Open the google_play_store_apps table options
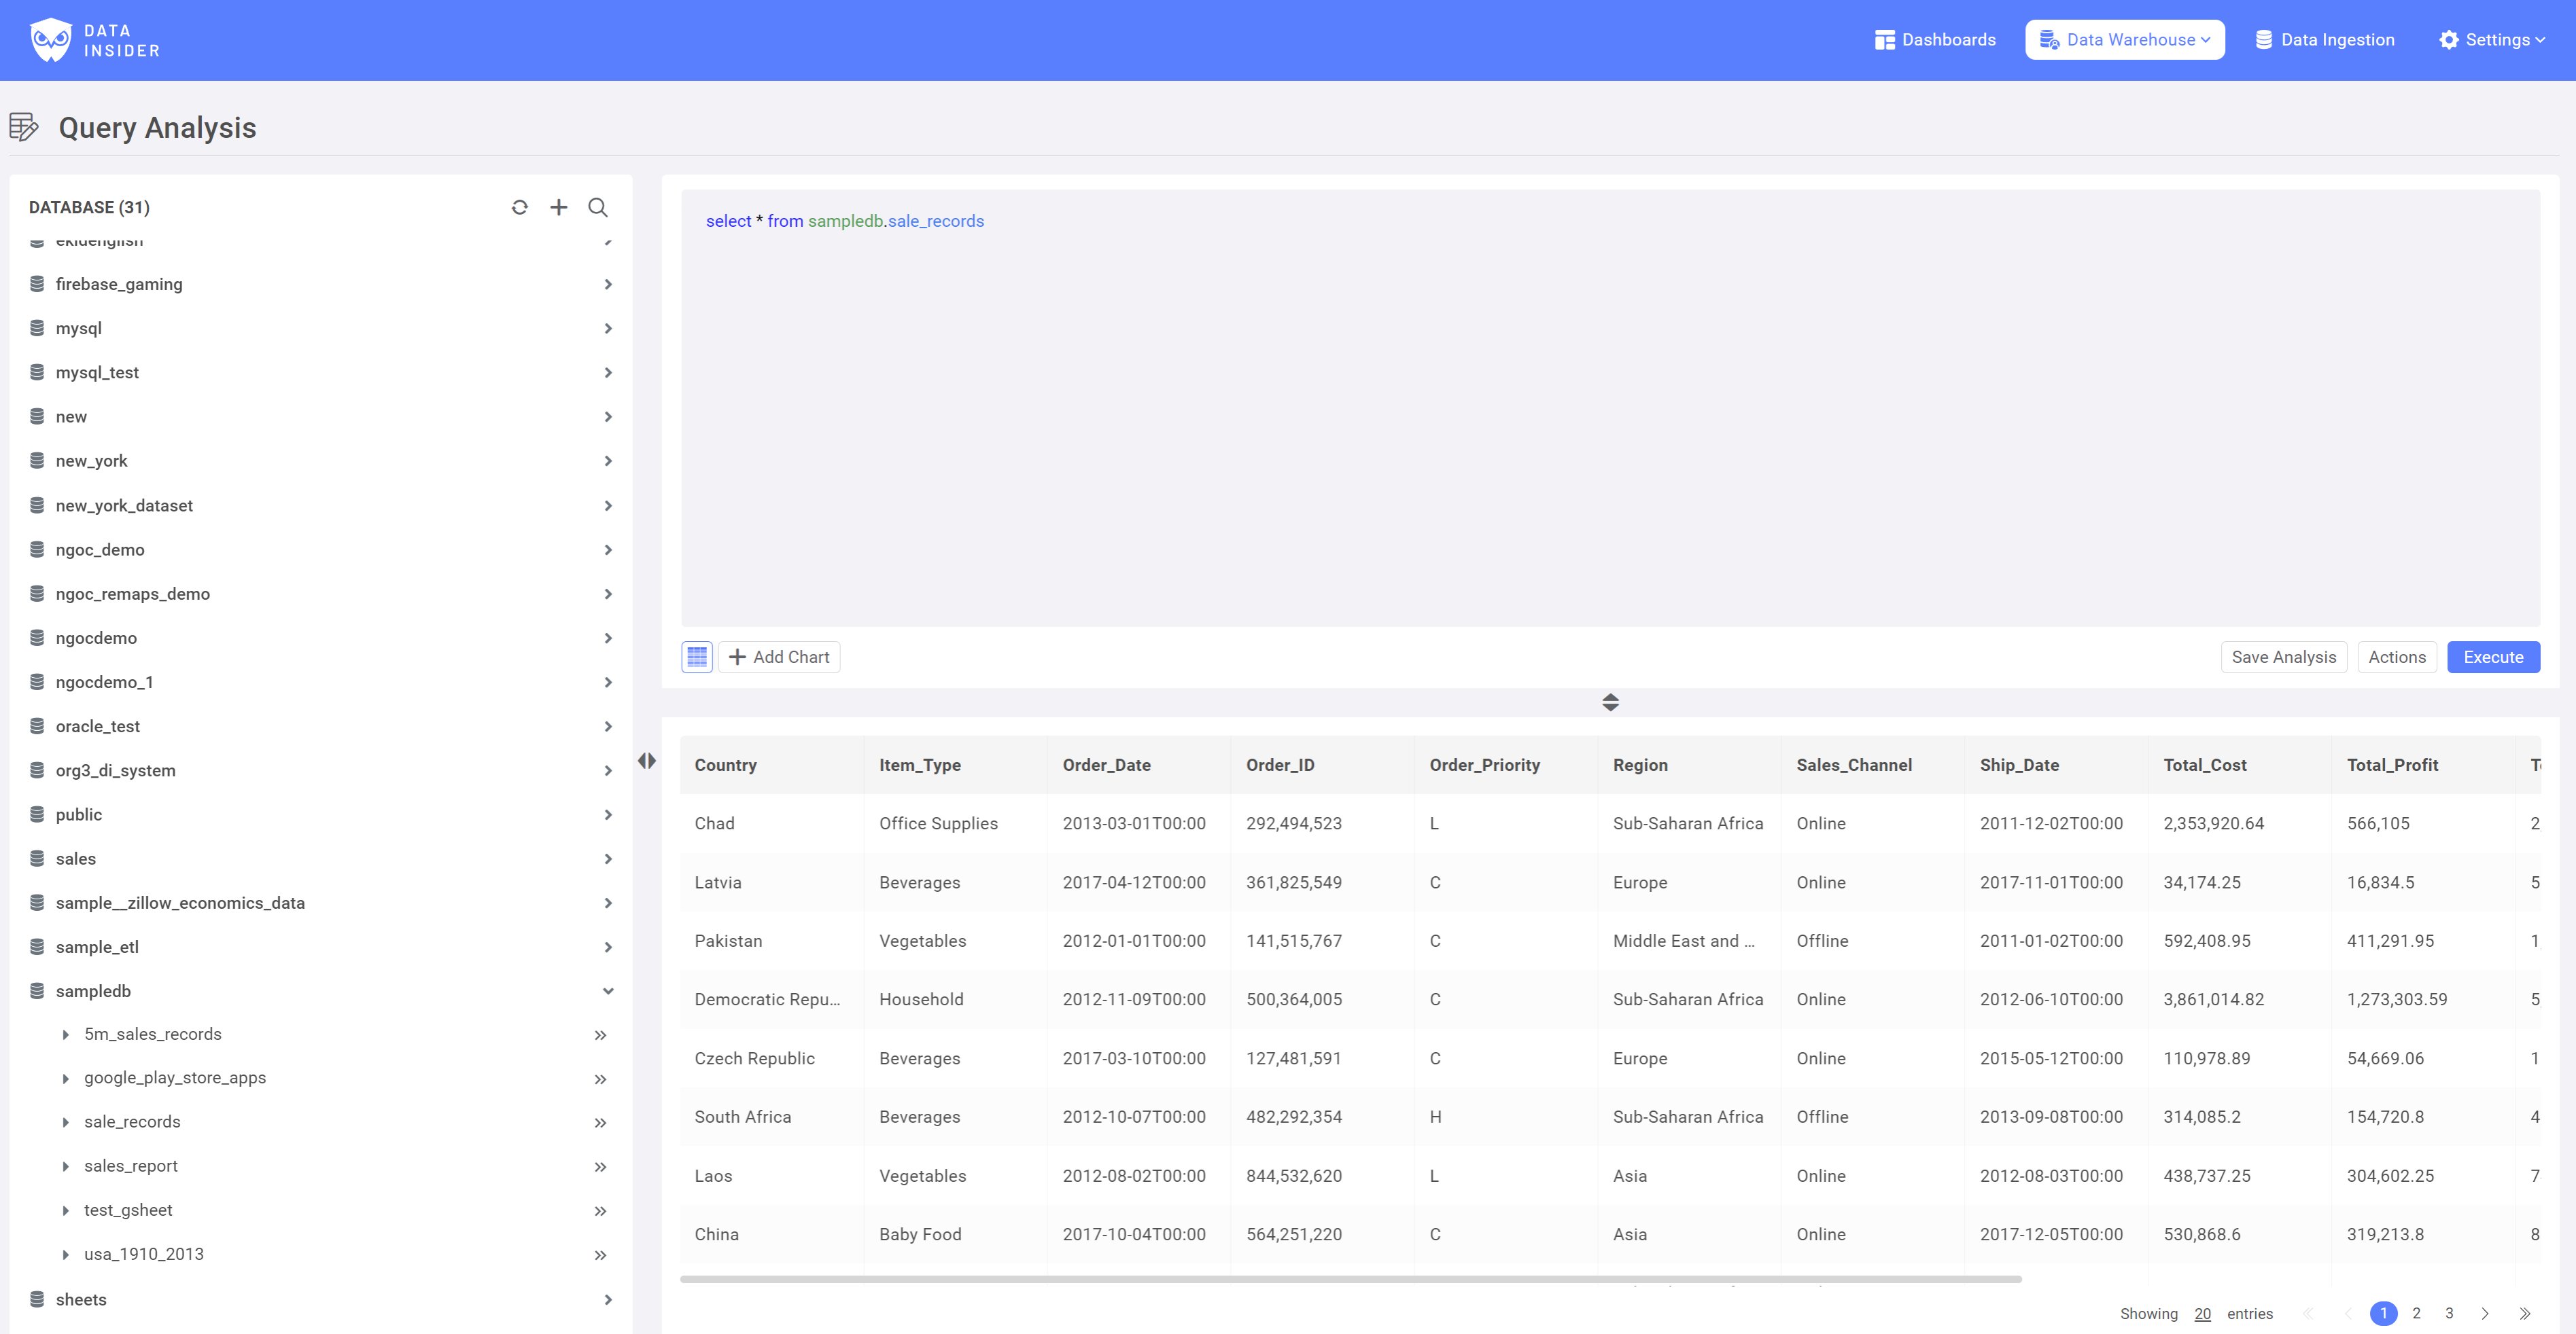The width and height of the screenshot is (2576, 1334). point(601,1078)
